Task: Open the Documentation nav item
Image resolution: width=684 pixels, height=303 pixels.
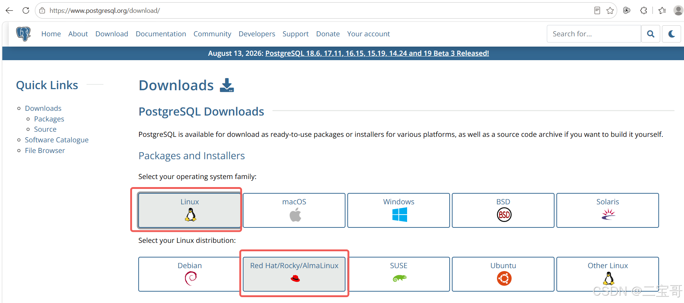Action: click(x=161, y=34)
